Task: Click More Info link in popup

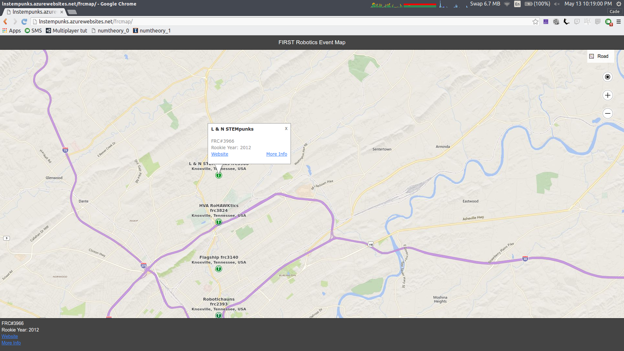Action: tap(277, 154)
